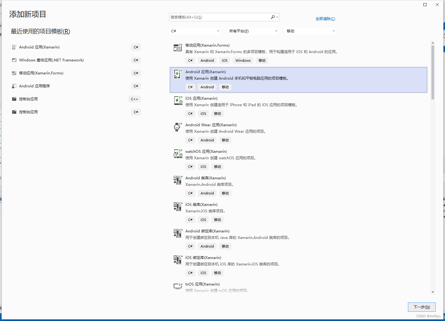Click the Xamarin.iOS 类库项目 description
This screenshot has width=445, height=321.
click(x=206, y=211)
